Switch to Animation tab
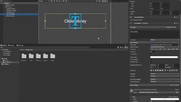Screen dimensions: 181x102 pyautogui.click(x=20, y=45)
